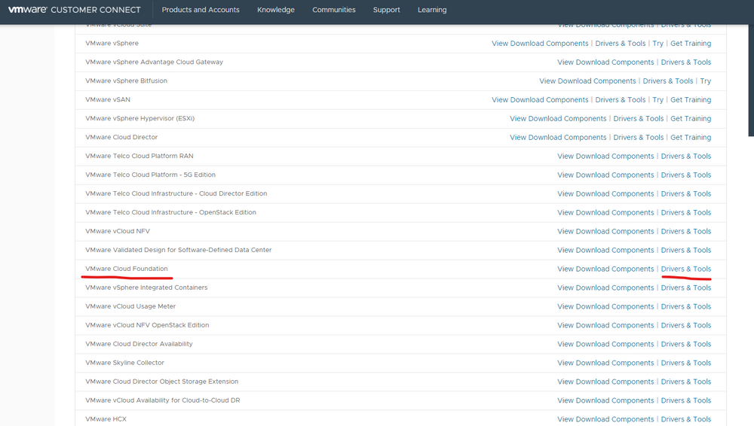
Task: View Download Components for vSphere Bitfusion
Action: 587,81
